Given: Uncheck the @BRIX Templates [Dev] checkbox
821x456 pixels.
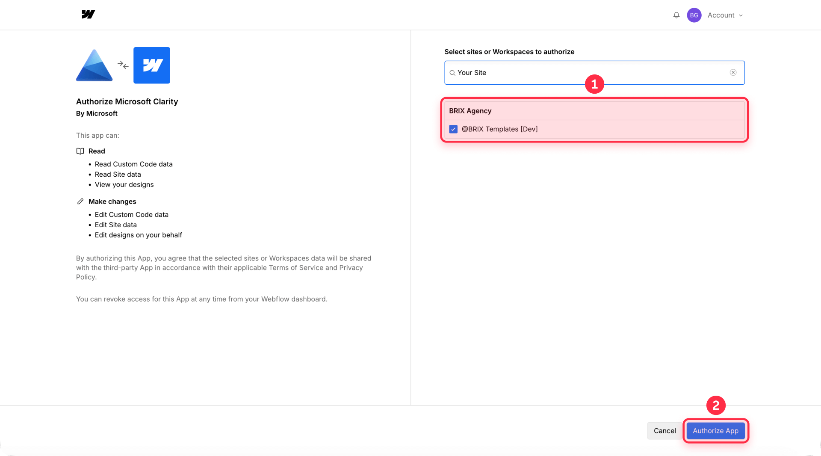Looking at the screenshot, I should [453, 129].
